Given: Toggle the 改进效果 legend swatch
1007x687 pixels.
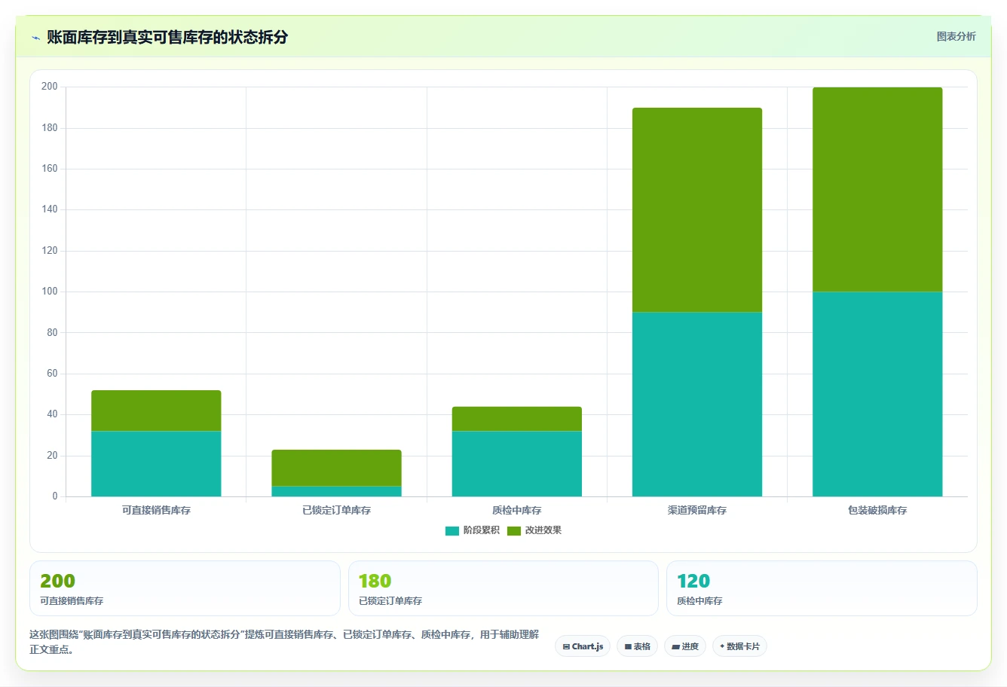Looking at the screenshot, I should (x=514, y=531).
